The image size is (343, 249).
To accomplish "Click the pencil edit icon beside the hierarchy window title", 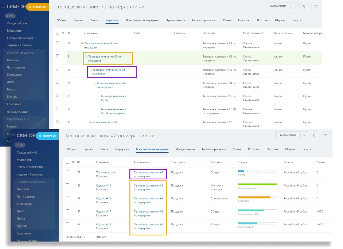I will [139, 7].
